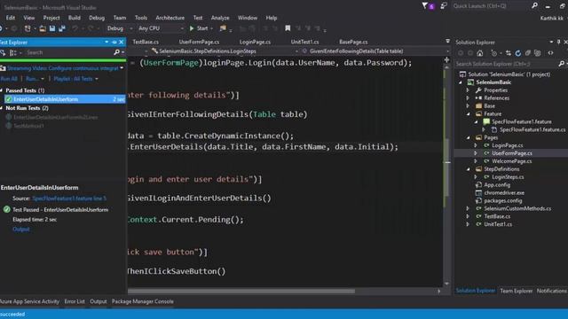Click the SpecFlowFeature1.feature file icon
The height and width of the screenshot is (319, 568).
click(x=486, y=121)
